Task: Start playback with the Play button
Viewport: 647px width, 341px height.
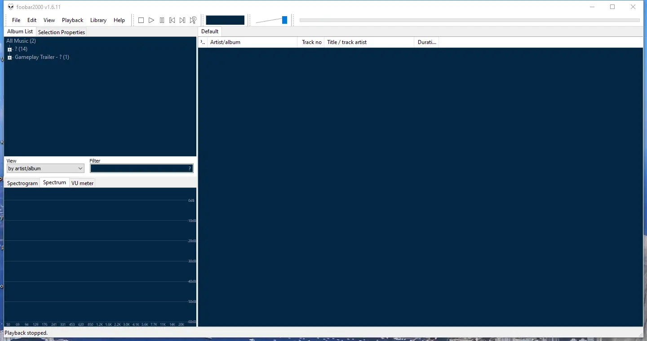Action: (x=151, y=20)
